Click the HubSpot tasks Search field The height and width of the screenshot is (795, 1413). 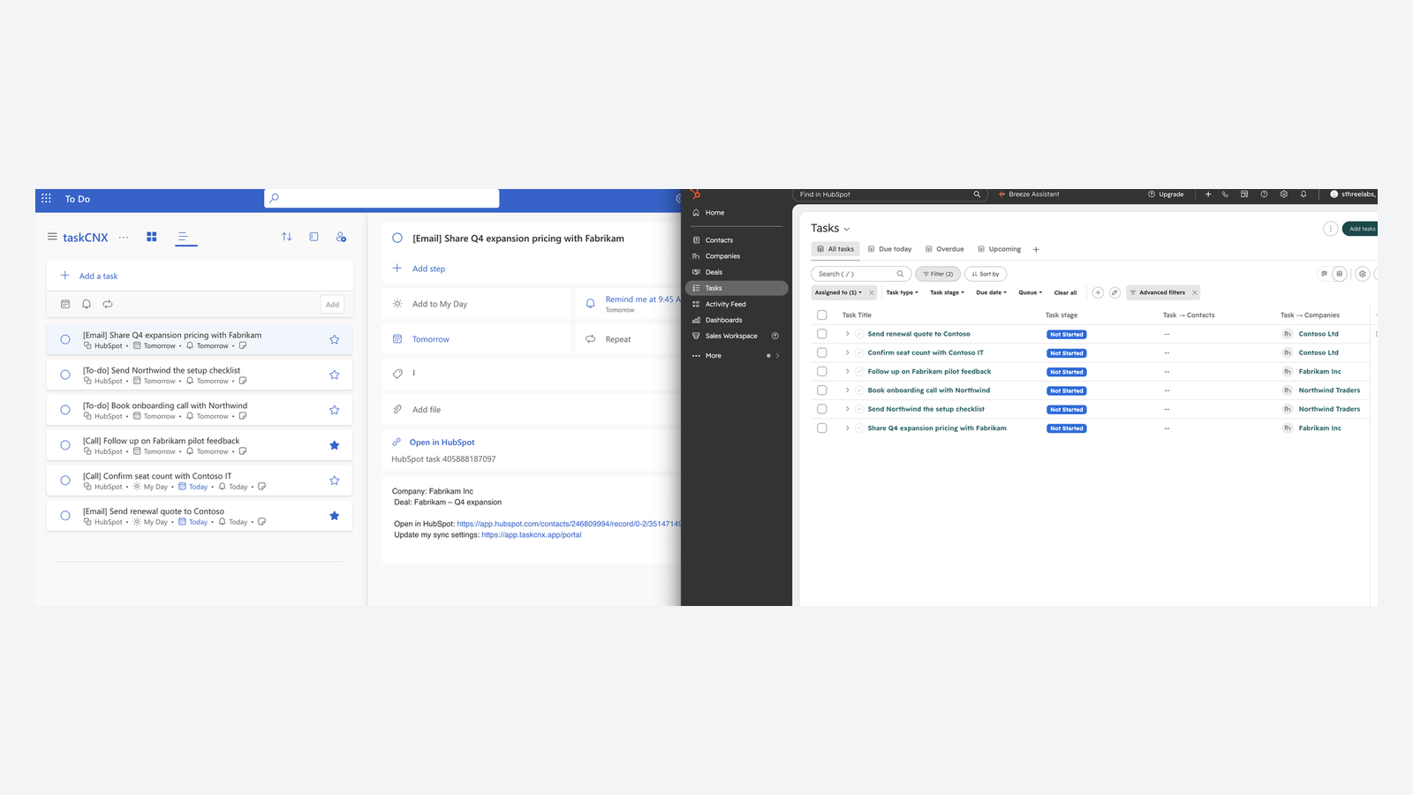tap(861, 274)
